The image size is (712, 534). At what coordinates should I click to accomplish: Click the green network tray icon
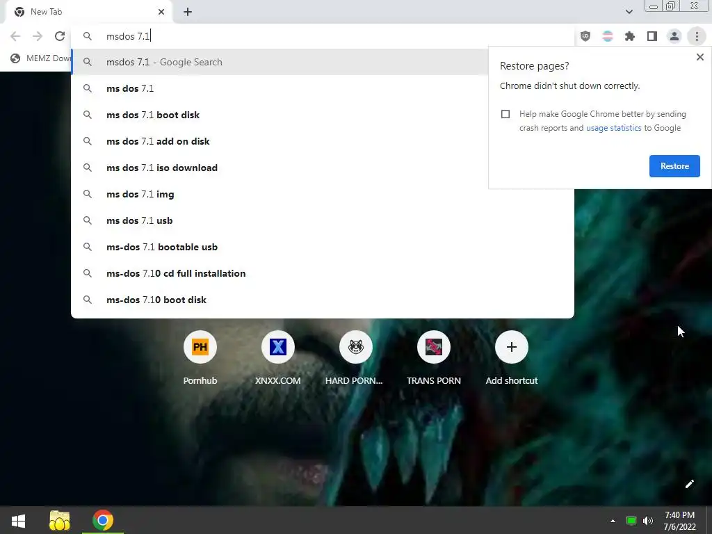tap(631, 521)
